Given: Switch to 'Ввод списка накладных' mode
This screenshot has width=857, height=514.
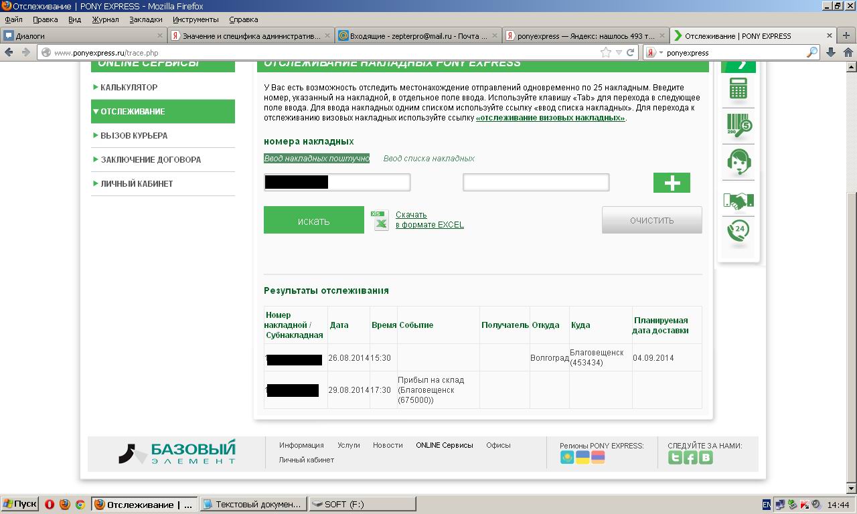Looking at the screenshot, I should (x=428, y=159).
